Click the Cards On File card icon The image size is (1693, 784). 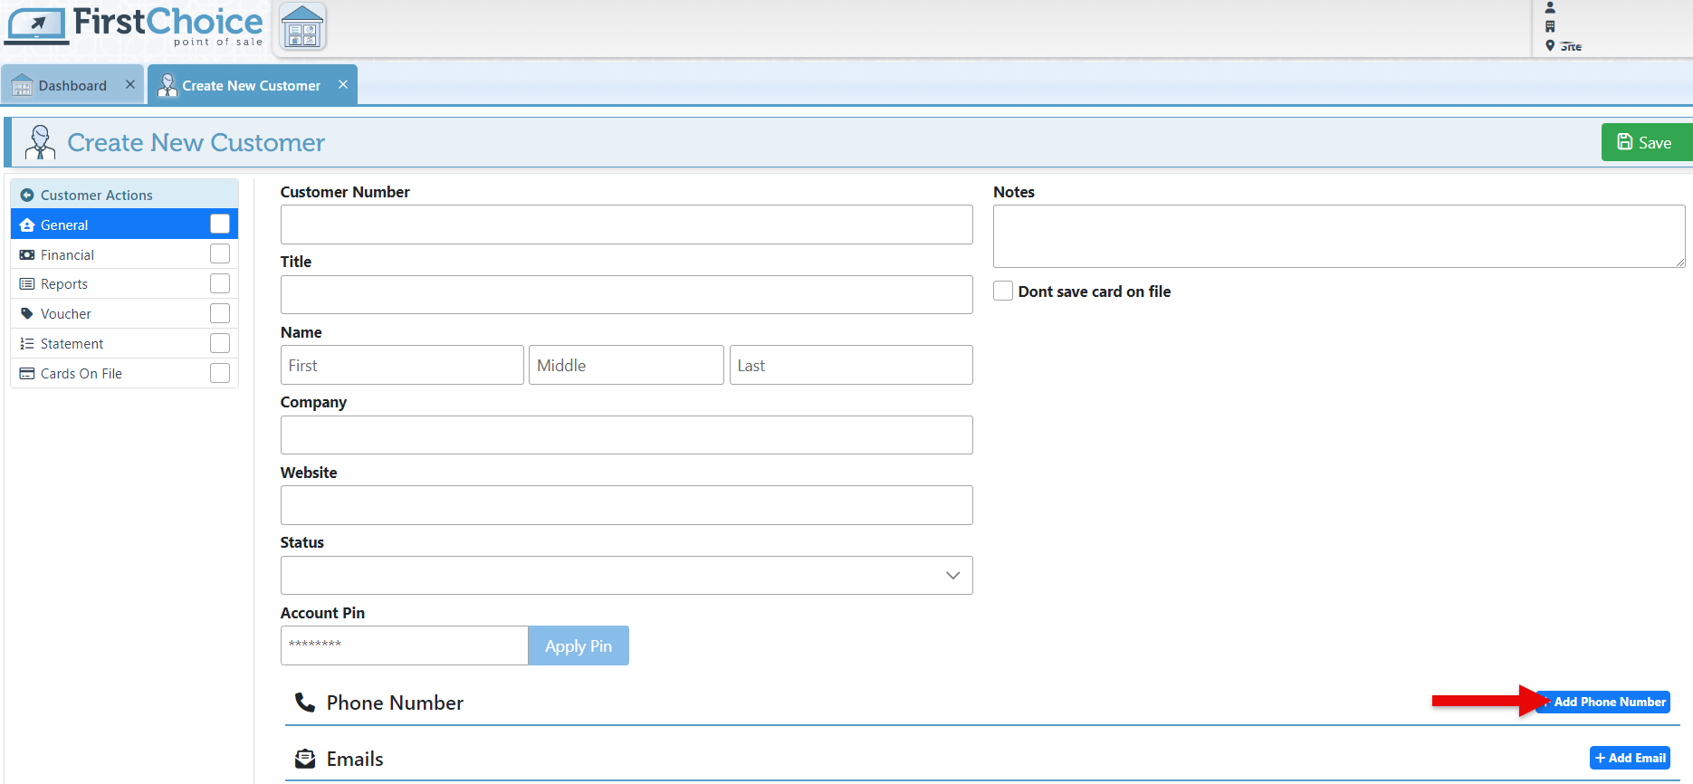pos(27,373)
